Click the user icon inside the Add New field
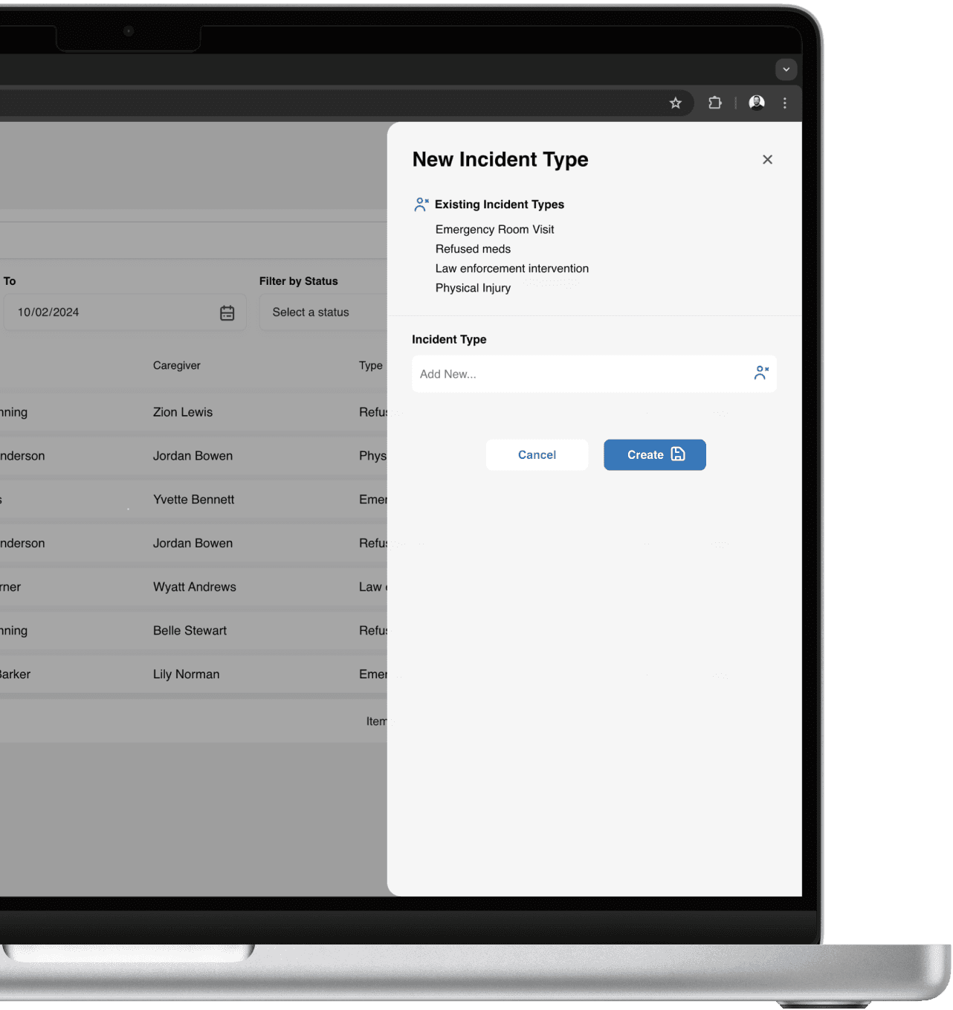This screenshot has width=953, height=1010. click(760, 373)
